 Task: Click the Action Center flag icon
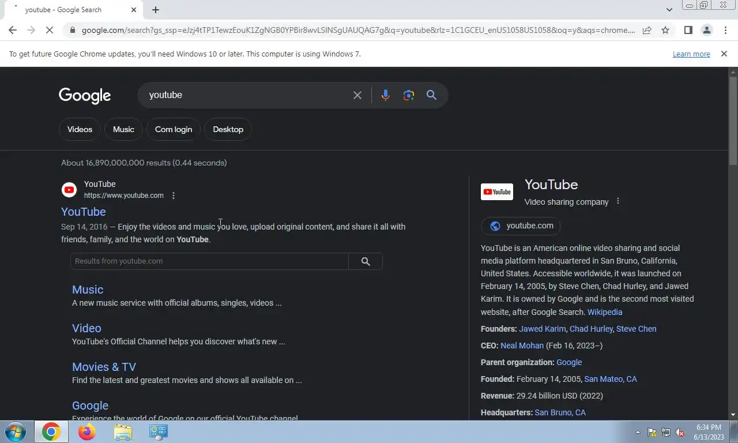[652, 432]
